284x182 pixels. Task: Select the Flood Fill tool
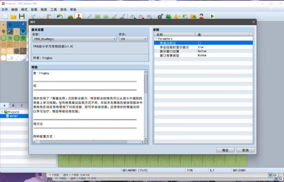tap(114, 16)
